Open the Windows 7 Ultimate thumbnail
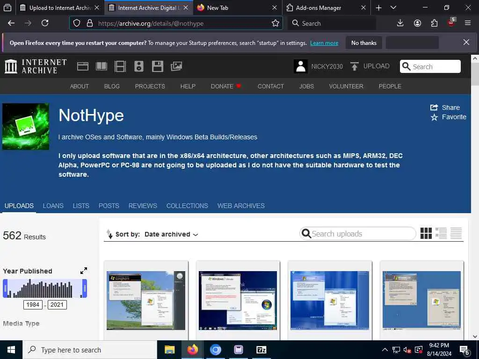This screenshot has height=359, width=479. 238,301
